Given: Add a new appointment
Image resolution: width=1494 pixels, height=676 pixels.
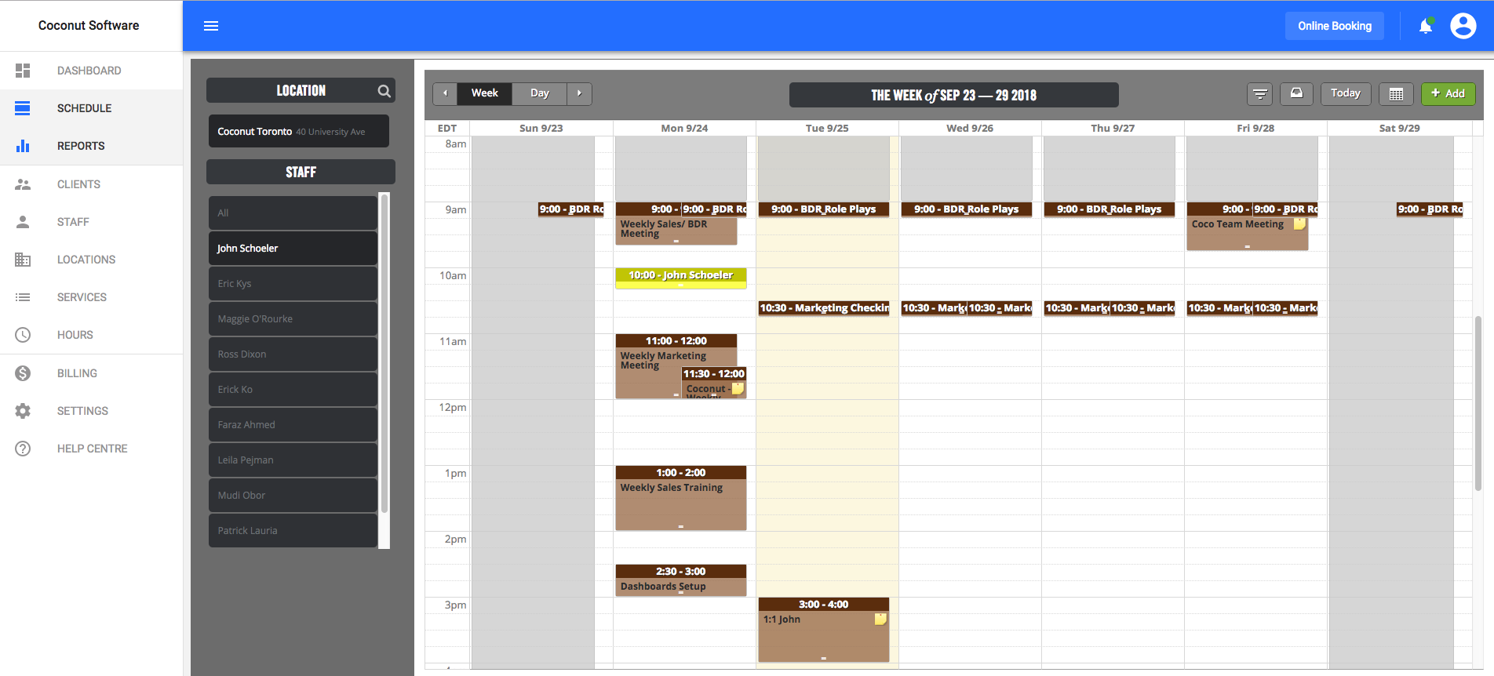Looking at the screenshot, I should point(1448,94).
